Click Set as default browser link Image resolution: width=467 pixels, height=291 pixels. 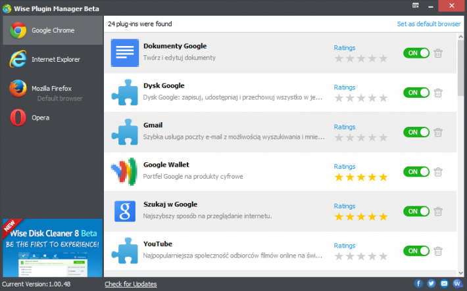(428, 24)
